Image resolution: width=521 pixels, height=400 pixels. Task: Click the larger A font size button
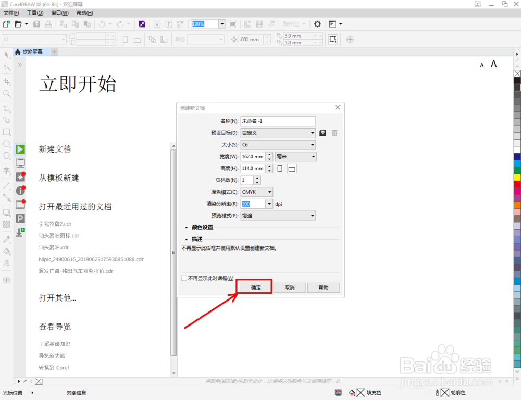[494, 64]
